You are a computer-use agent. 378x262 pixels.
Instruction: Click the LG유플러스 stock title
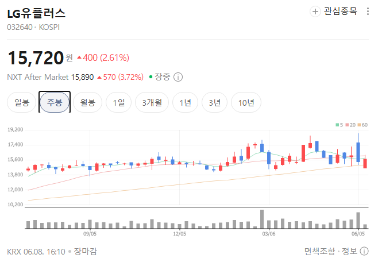click(36, 13)
